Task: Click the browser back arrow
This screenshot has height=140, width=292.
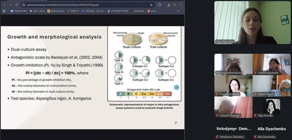Action: point(4,5)
